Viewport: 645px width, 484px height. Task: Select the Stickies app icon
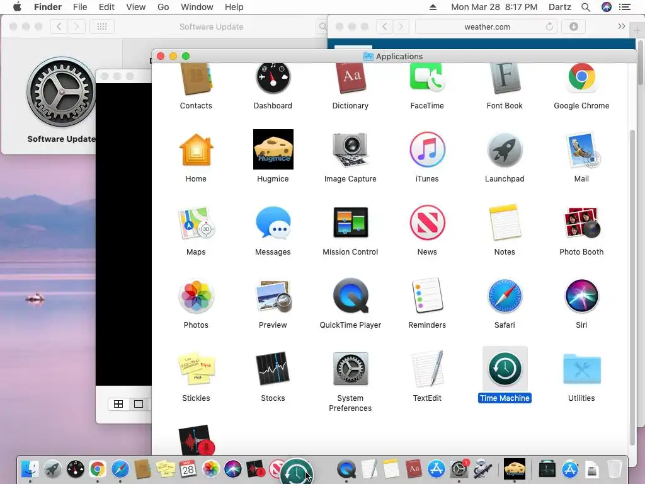tap(196, 369)
